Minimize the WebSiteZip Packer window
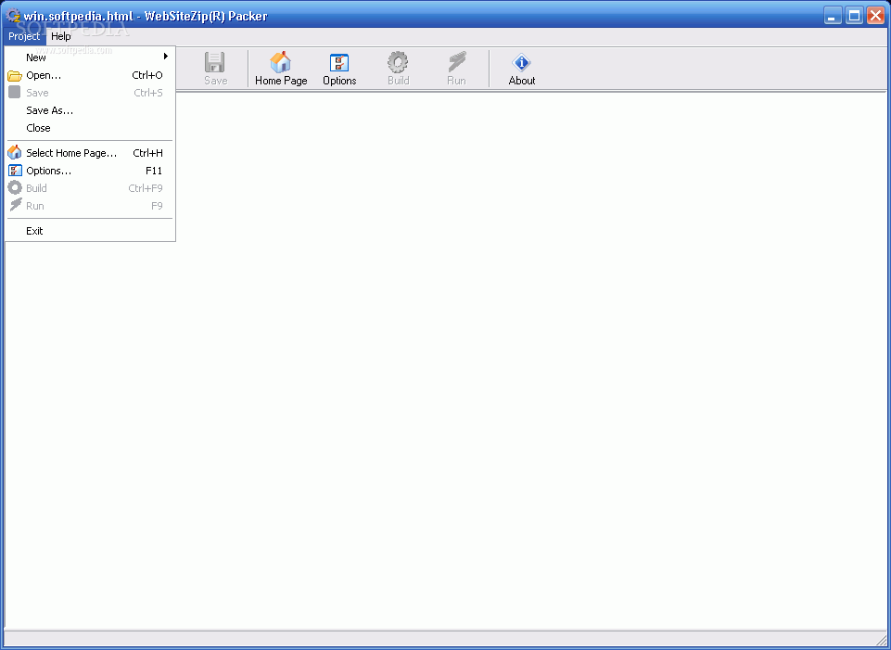This screenshot has width=891, height=650. [833, 16]
